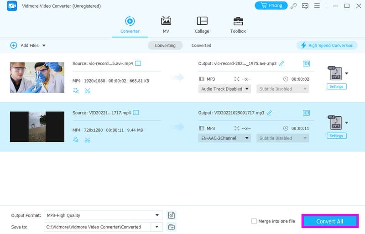This screenshot has height=234, width=365.
Task: Switch to the Converted list
Action: (201, 46)
